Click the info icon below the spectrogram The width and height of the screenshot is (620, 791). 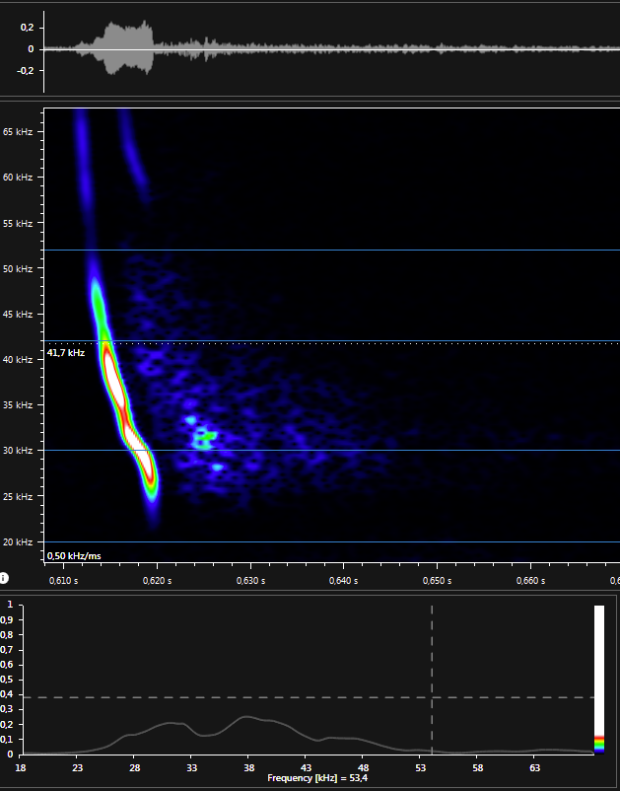pyautogui.click(x=5, y=578)
